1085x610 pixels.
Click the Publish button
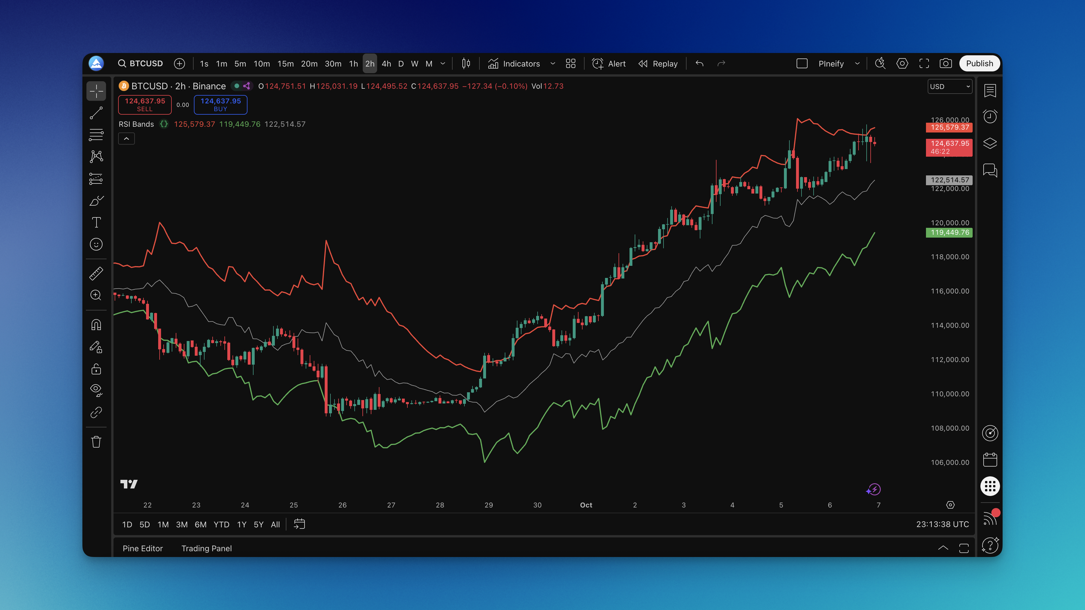tap(979, 64)
